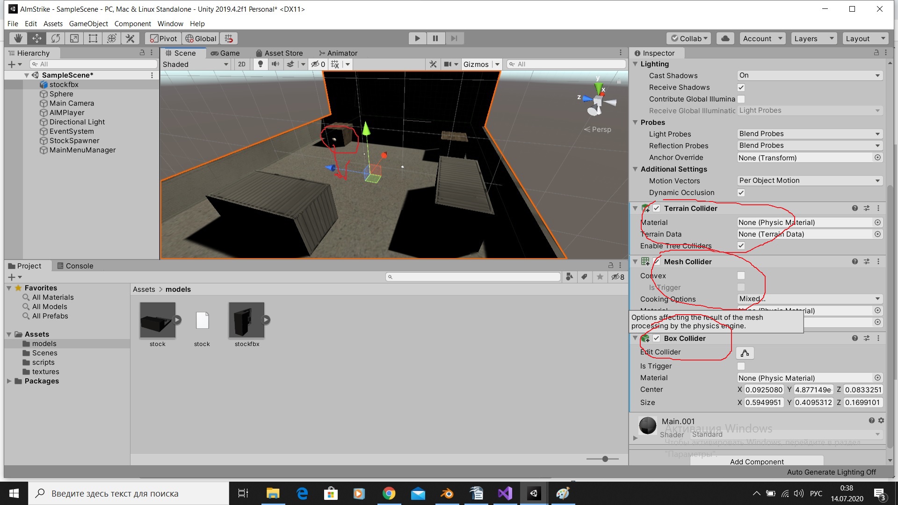Viewport: 898px width, 505px height.
Task: Enable Convex on Mesh Collider
Action: [x=741, y=275]
